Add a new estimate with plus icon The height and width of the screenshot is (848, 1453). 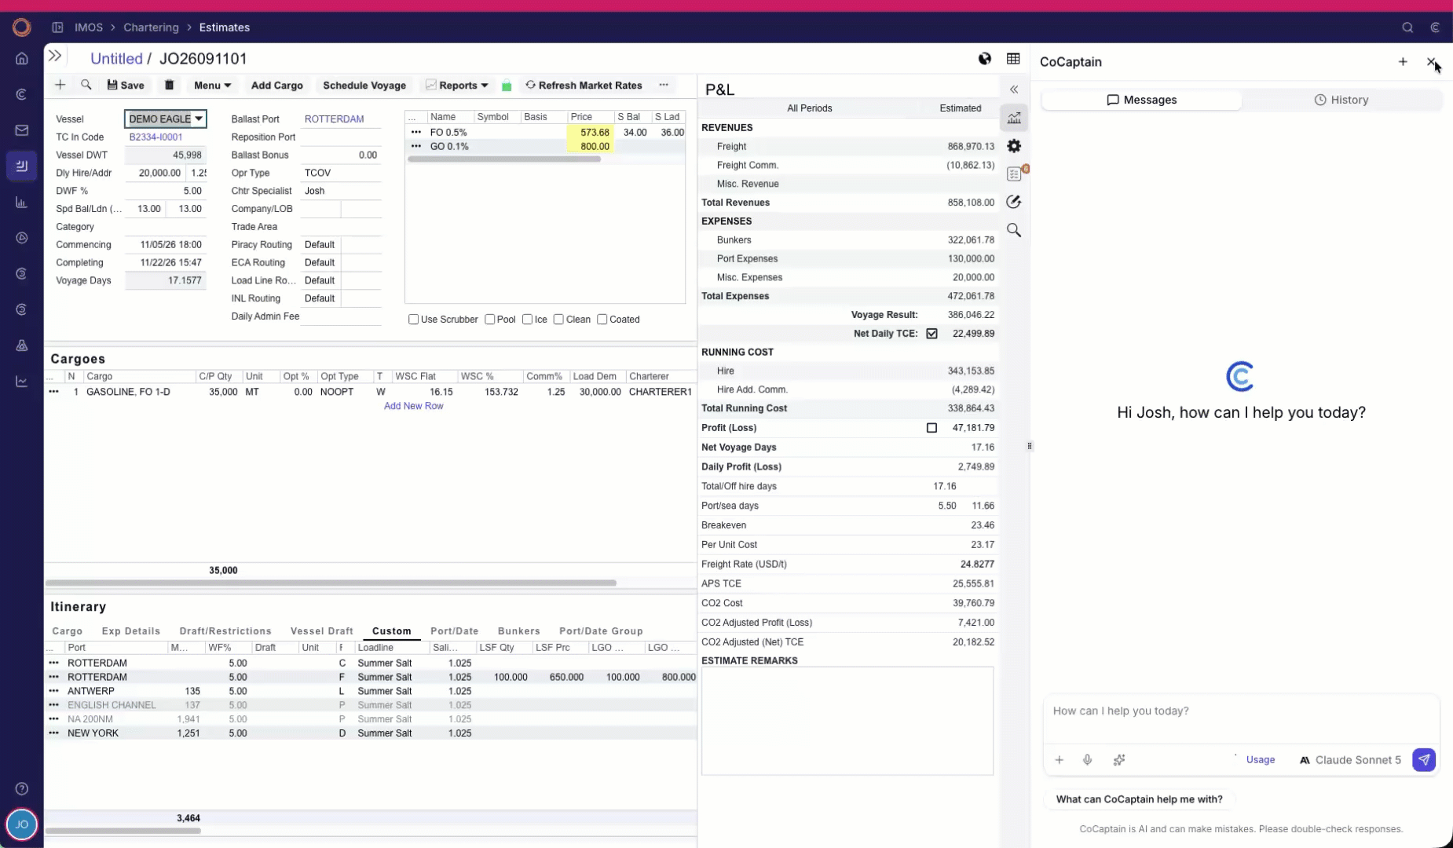(60, 85)
